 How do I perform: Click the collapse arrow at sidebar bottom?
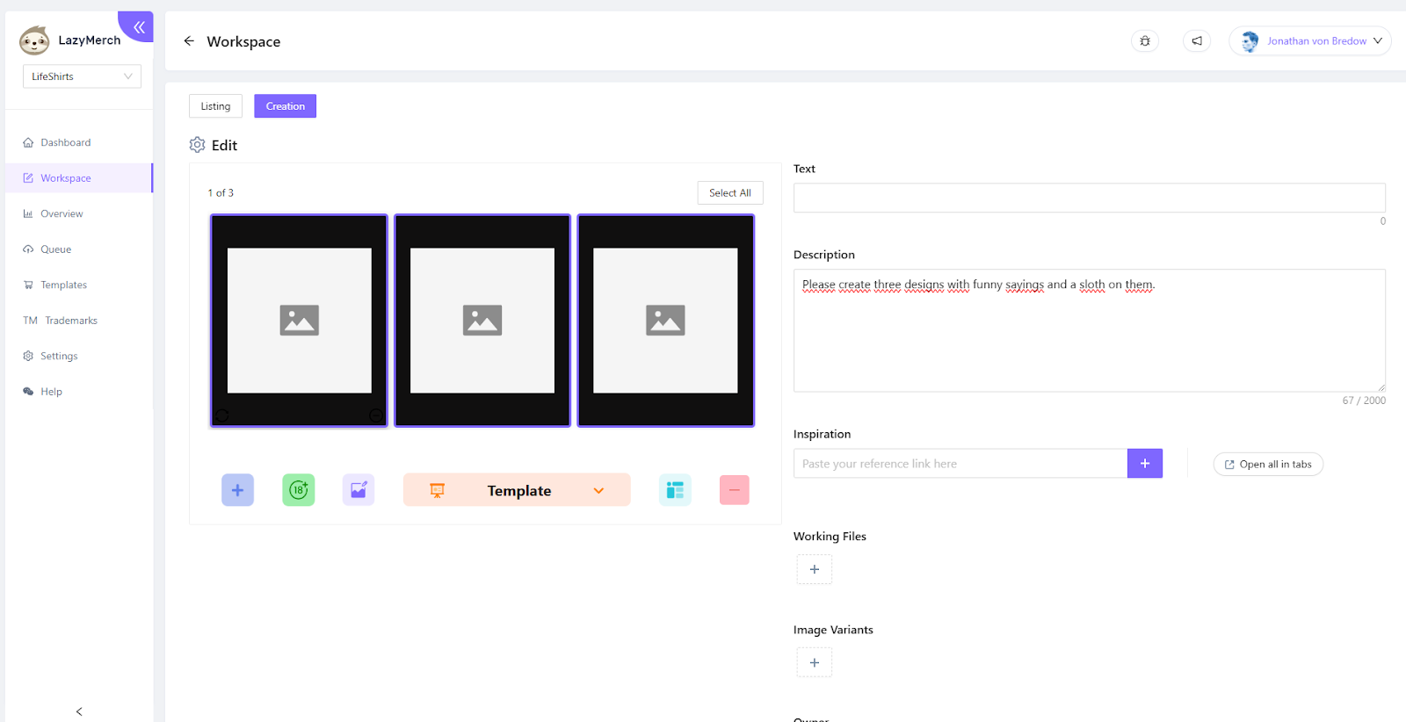click(x=79, y=711)
